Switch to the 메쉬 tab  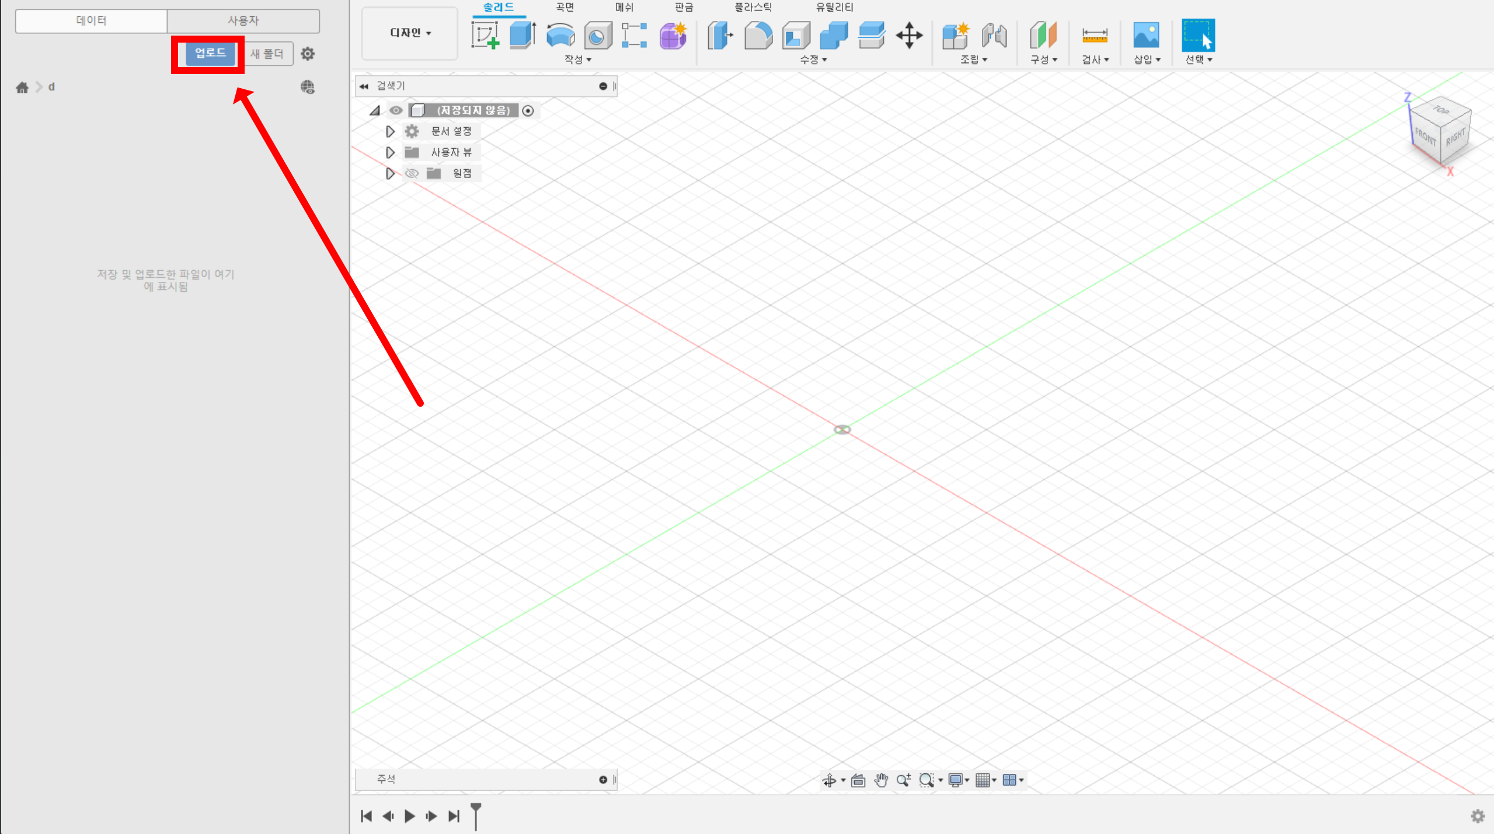[x=624, y=7]
